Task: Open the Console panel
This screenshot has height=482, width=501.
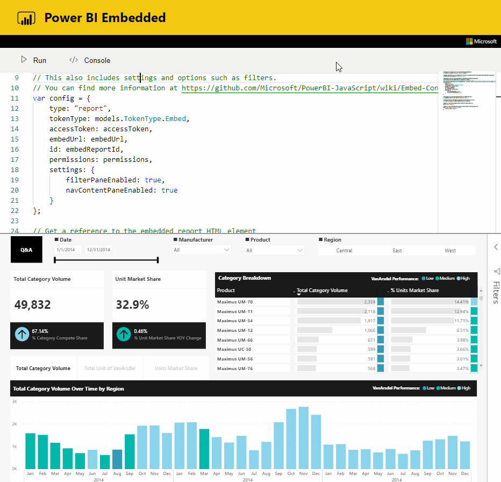Action: [x=97, y=60]
